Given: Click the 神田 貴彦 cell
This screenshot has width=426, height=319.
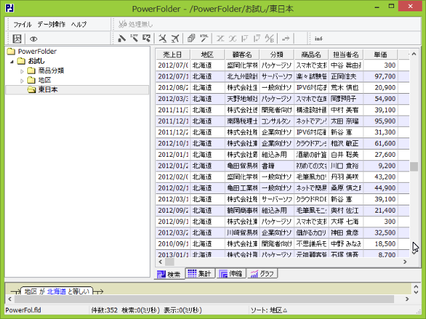Looking at the screenshot, I should (x=346, y=233).
